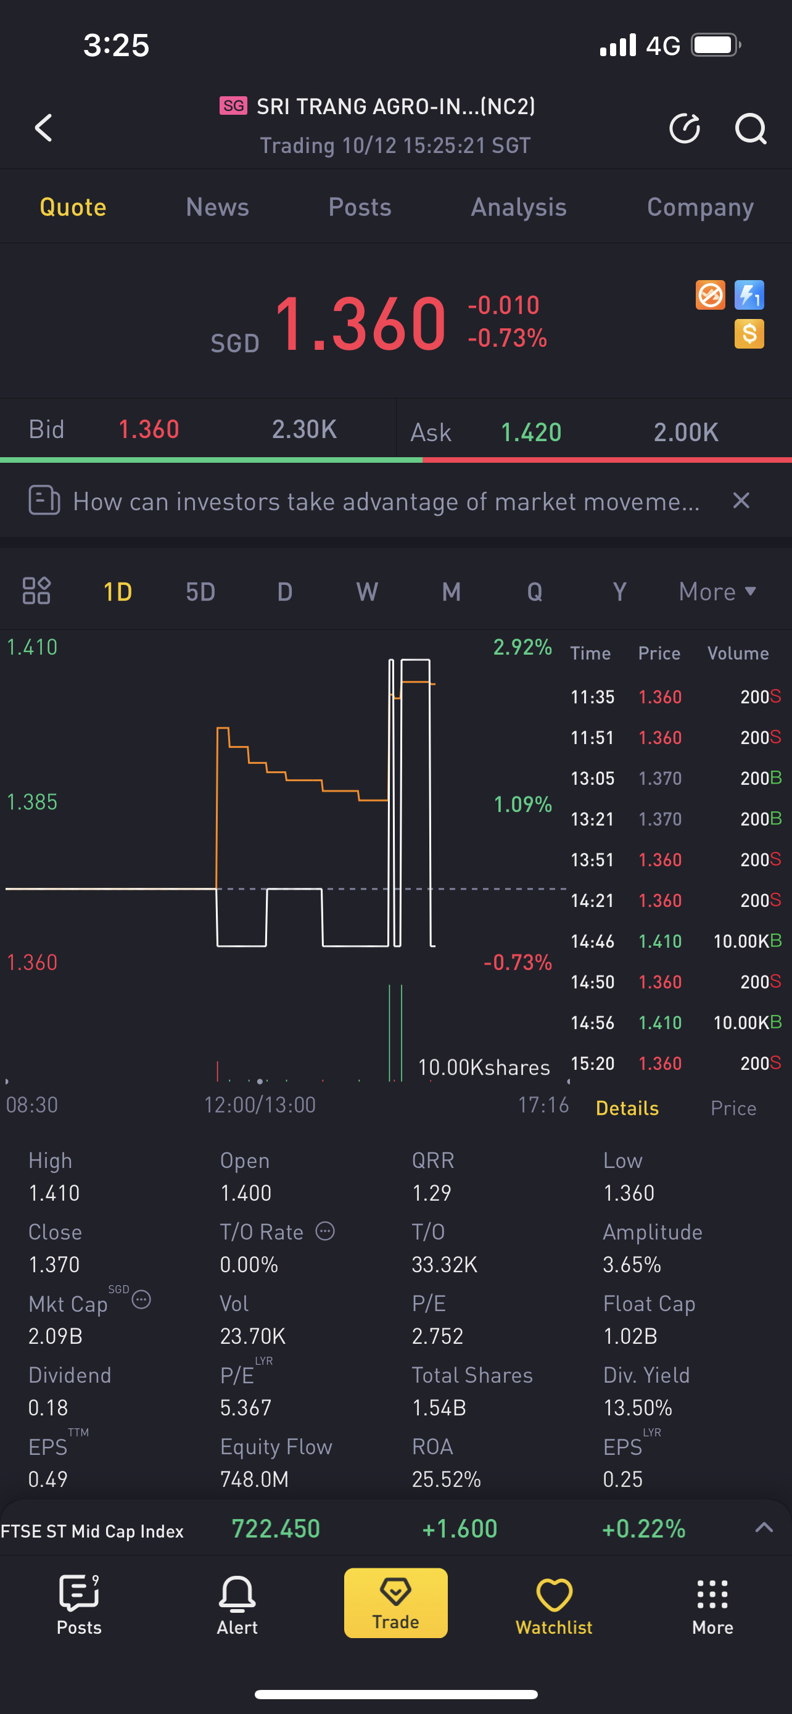
Task: Open Posts from bottom navigation
Action: [79, 1604]
